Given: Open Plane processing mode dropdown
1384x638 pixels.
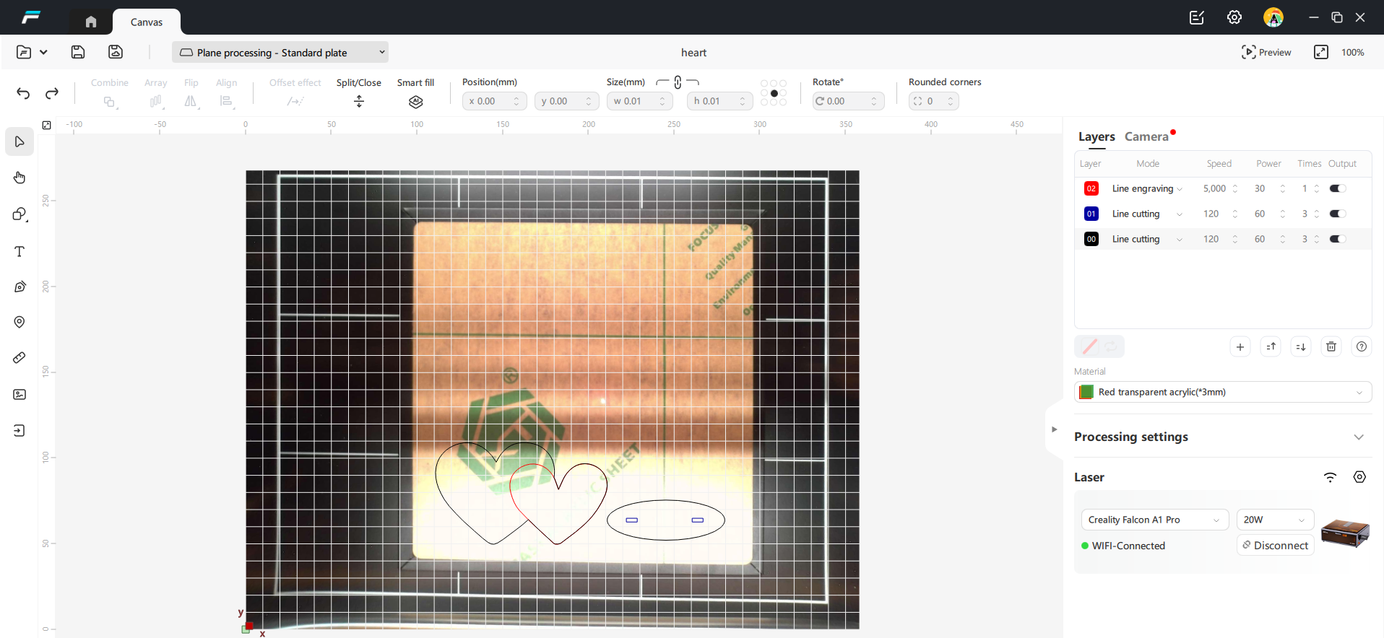Looking at the screenshot, I should coord(280,52).
